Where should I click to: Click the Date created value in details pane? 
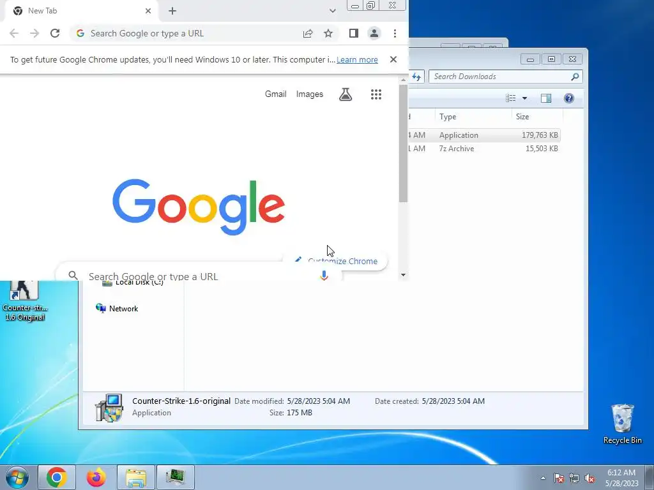click(x=453, y=401)
